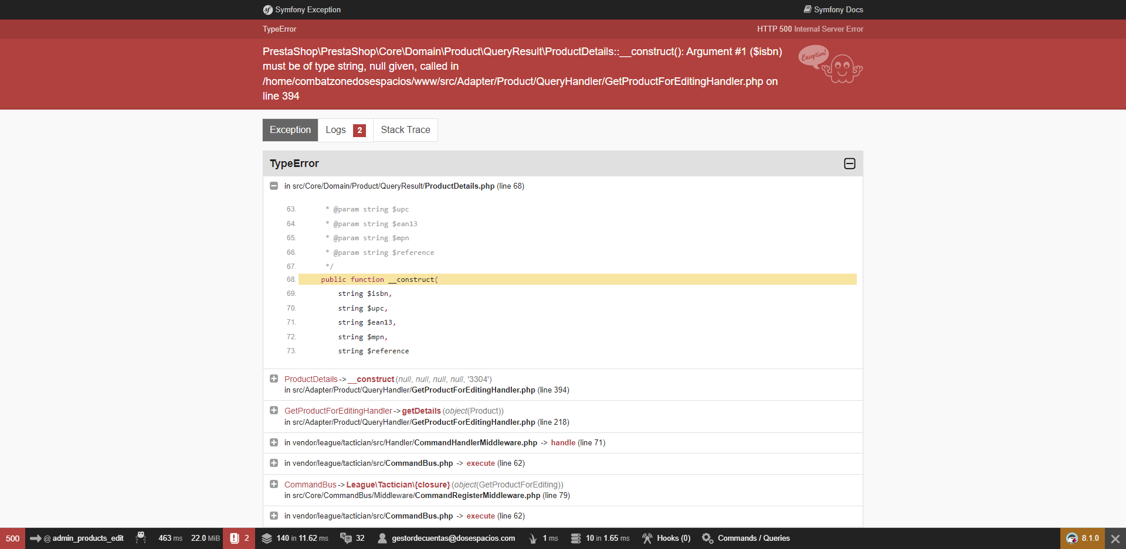The height and width of the screenshot is (549, 1126).
Task: Click the 140 in 11.62 ms cache stats
Action: pyautogui.click(x=302, y=538)
